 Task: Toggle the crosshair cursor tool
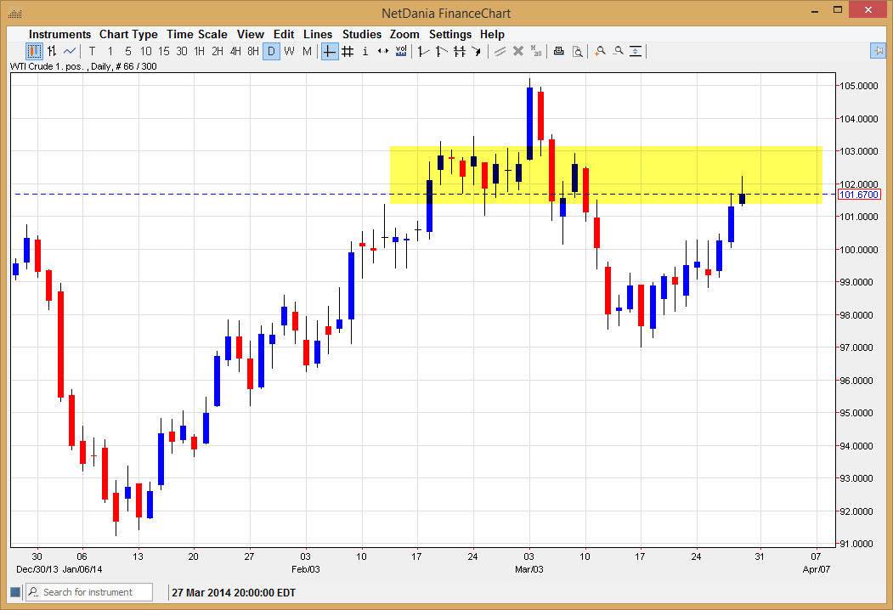(x=329, y=51)
